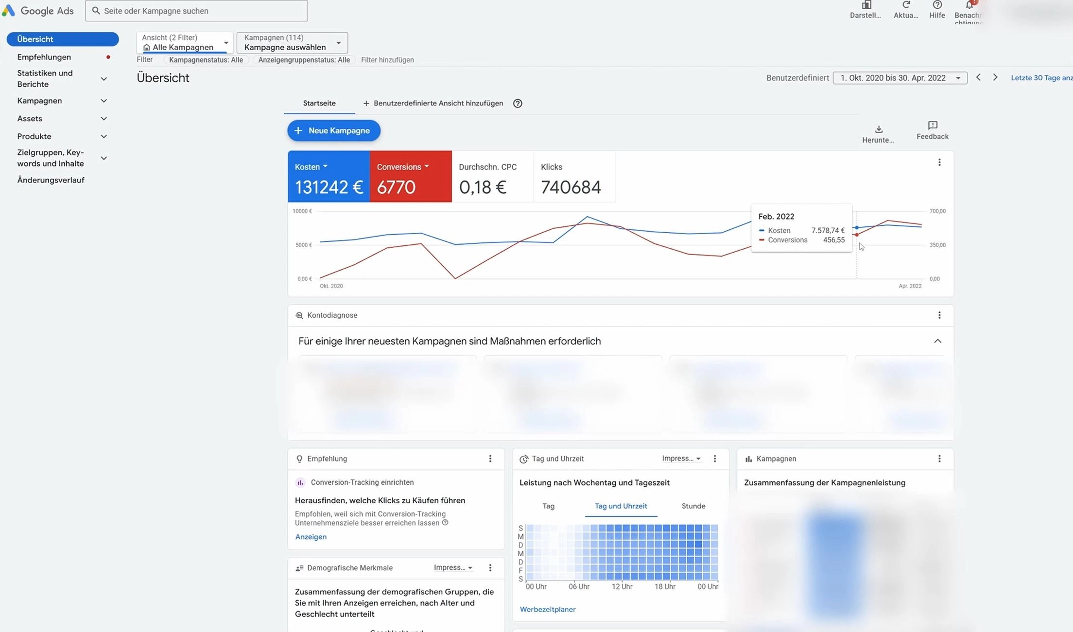The height and width of the screenshot is (632, 1073).
Task: Toggle the Conversions metric card
Action: point(411,176)
